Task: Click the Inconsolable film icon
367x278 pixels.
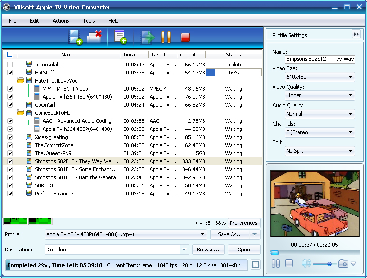Action: pyautogui.click(x=29, y=64)
